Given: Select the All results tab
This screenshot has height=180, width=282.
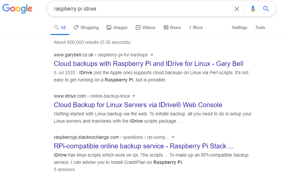Looking at the screenshot, I should point(60,27).
